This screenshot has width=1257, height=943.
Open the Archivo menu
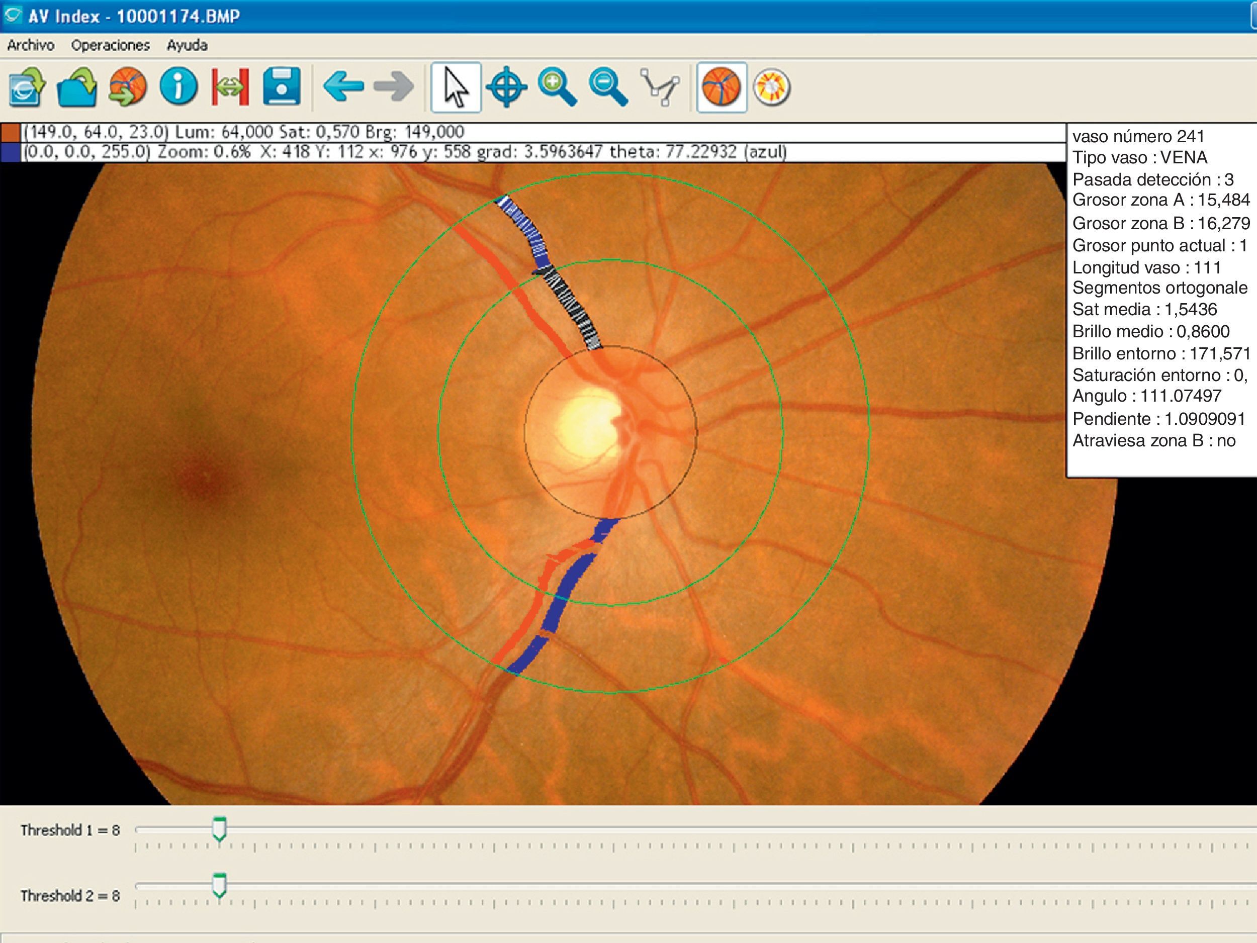[x=31, y=45]
